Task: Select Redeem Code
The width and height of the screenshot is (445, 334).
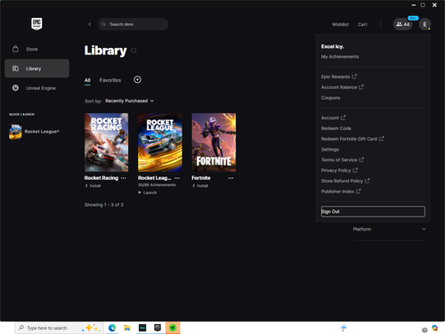Action: 336,128
